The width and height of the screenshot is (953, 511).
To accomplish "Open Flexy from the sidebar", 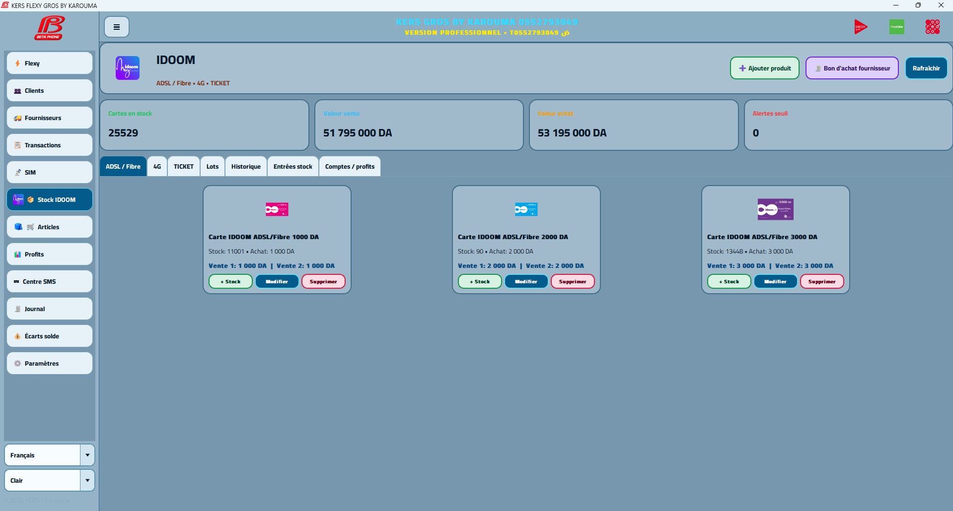I will coord(50,63).
